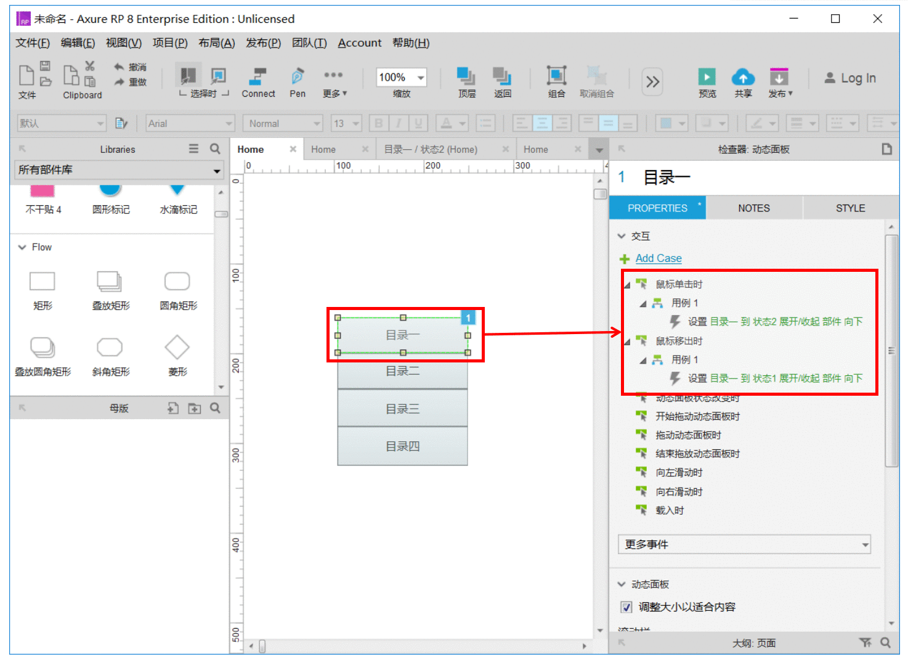This screenshot has width=908, height=662.
Task: Click the add master icon in 母版 panel
Action: pos(173,408)
